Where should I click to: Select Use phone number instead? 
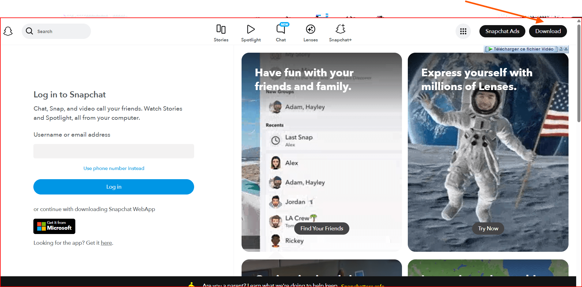pyautogui.click(x=114, y=168)
